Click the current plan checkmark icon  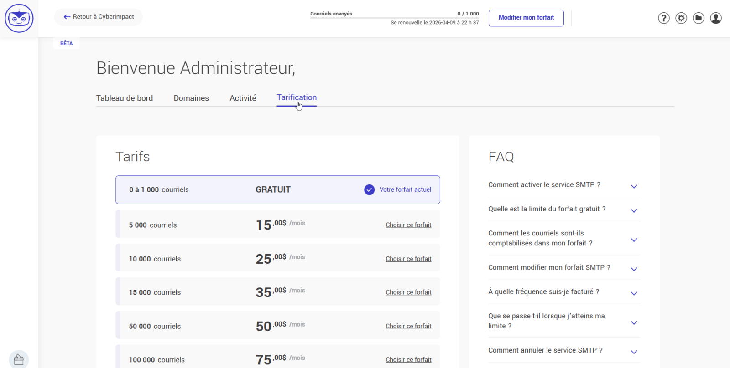(369, 190)
